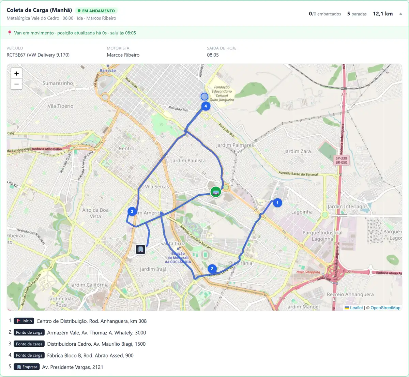Click stop marker 4 on the map

pyautogui.click(x=206, y=106)
